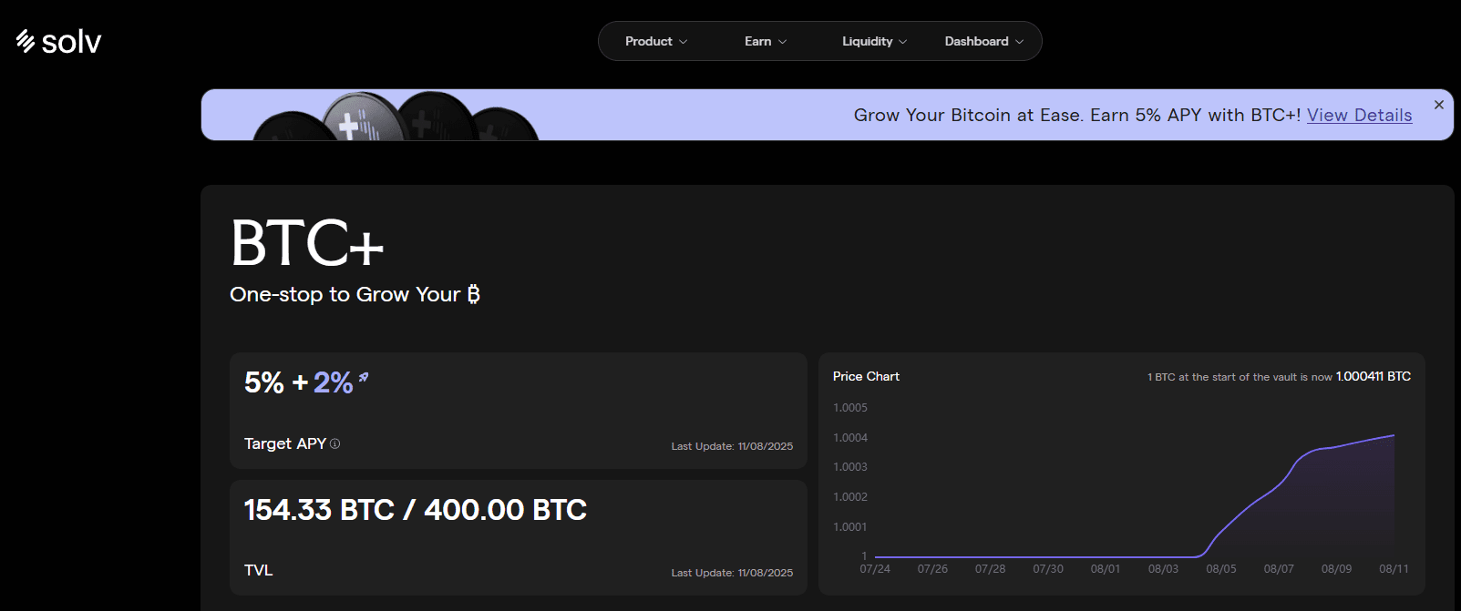Click the 08/11 date on chart axis
The height and width of the screenshot is (611, 1461).
click(1394, 569)
